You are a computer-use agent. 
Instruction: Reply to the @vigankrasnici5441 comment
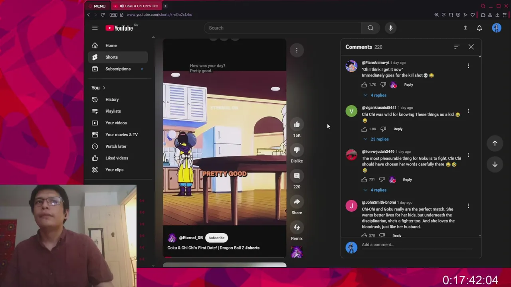398,129
